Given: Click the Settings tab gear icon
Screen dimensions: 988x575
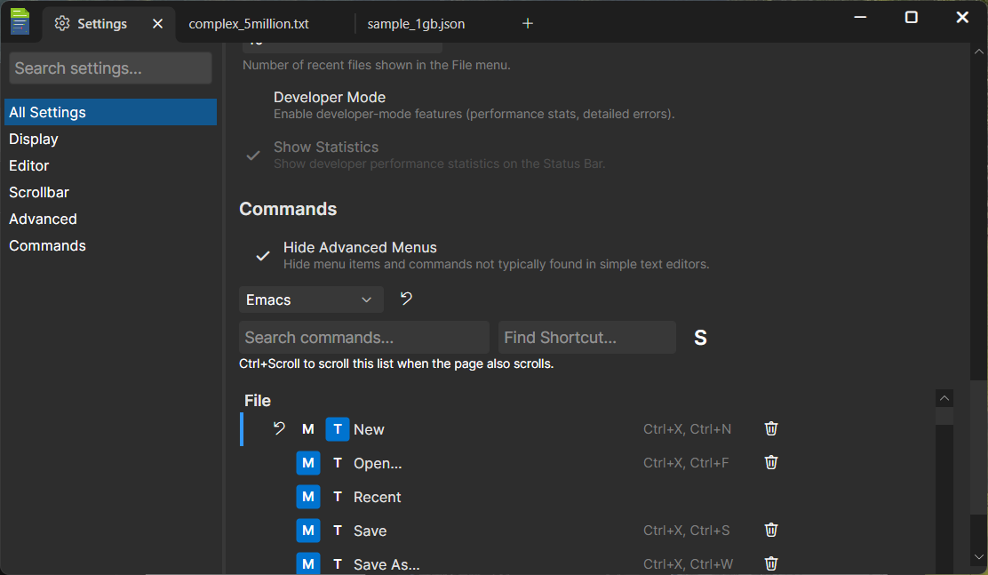Looking at the screenshot, I should [x=62, y=23].
